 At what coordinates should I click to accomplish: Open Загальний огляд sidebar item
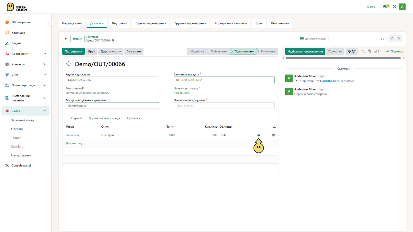tap(22, 120)
